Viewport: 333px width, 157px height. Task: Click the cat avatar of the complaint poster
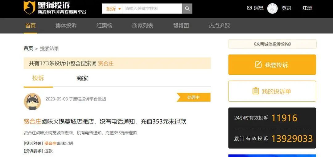coord(32,102)
